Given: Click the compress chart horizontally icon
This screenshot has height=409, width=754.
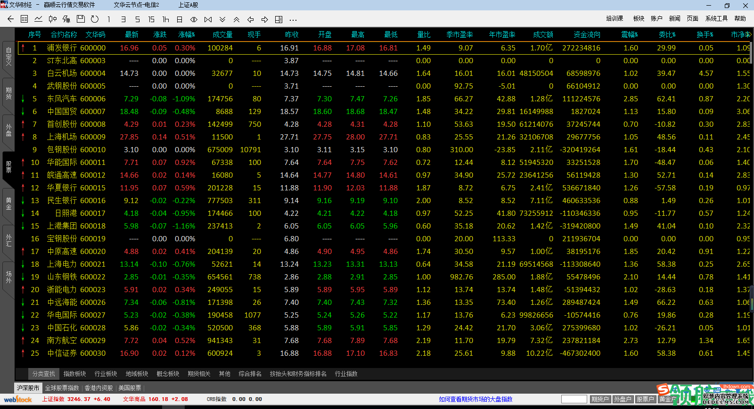Looking at the screenshot, I should (x=208, y=19).
